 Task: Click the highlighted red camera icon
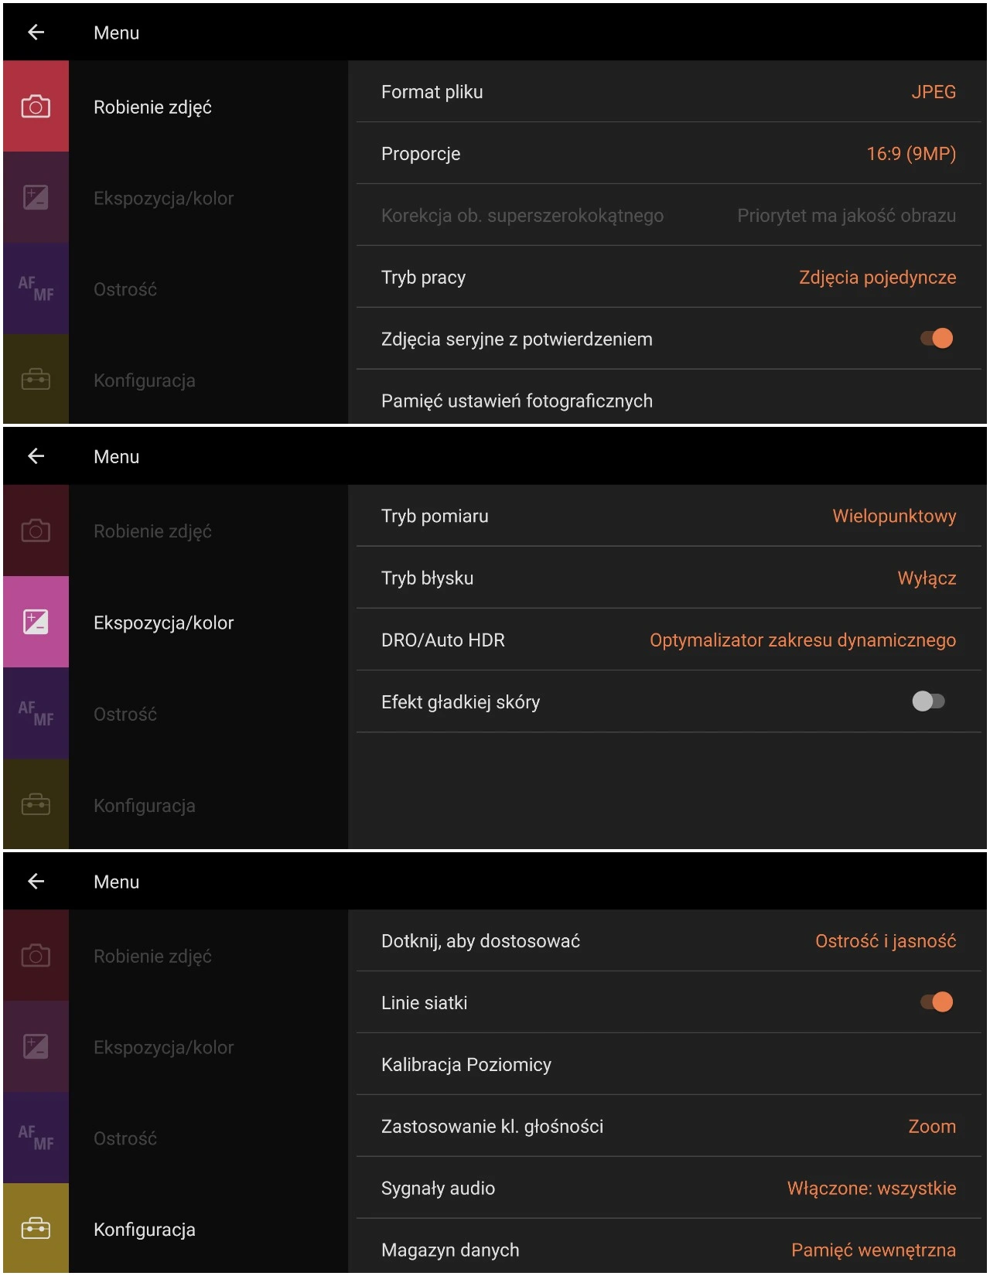point(36,107)
